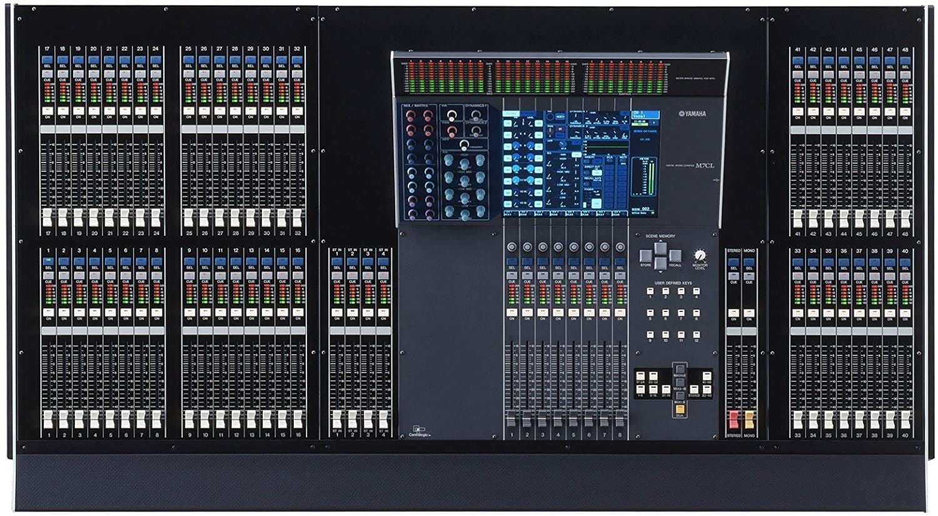Tap the SENDS ON FADER screen button
Screen dimensions: 938x516
tap(645, 131)
